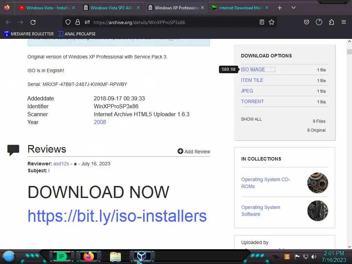The width and height of the screenshot is (352, 264).
Task: Click the Firefox logo in the tab strip
Action: click(x=7, y=8)
